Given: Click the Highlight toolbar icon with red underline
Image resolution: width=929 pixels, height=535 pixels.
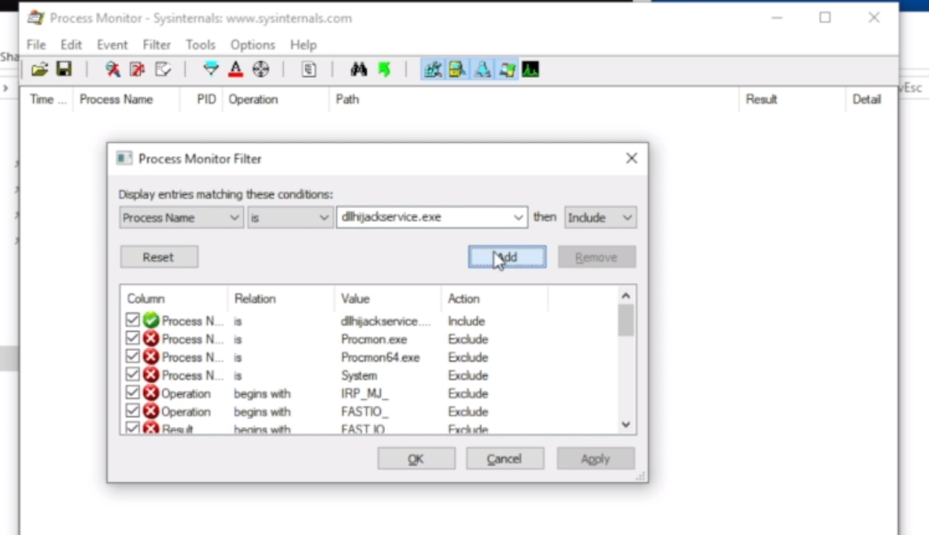Looking at the screenshot, I should [x=236, y=69].
